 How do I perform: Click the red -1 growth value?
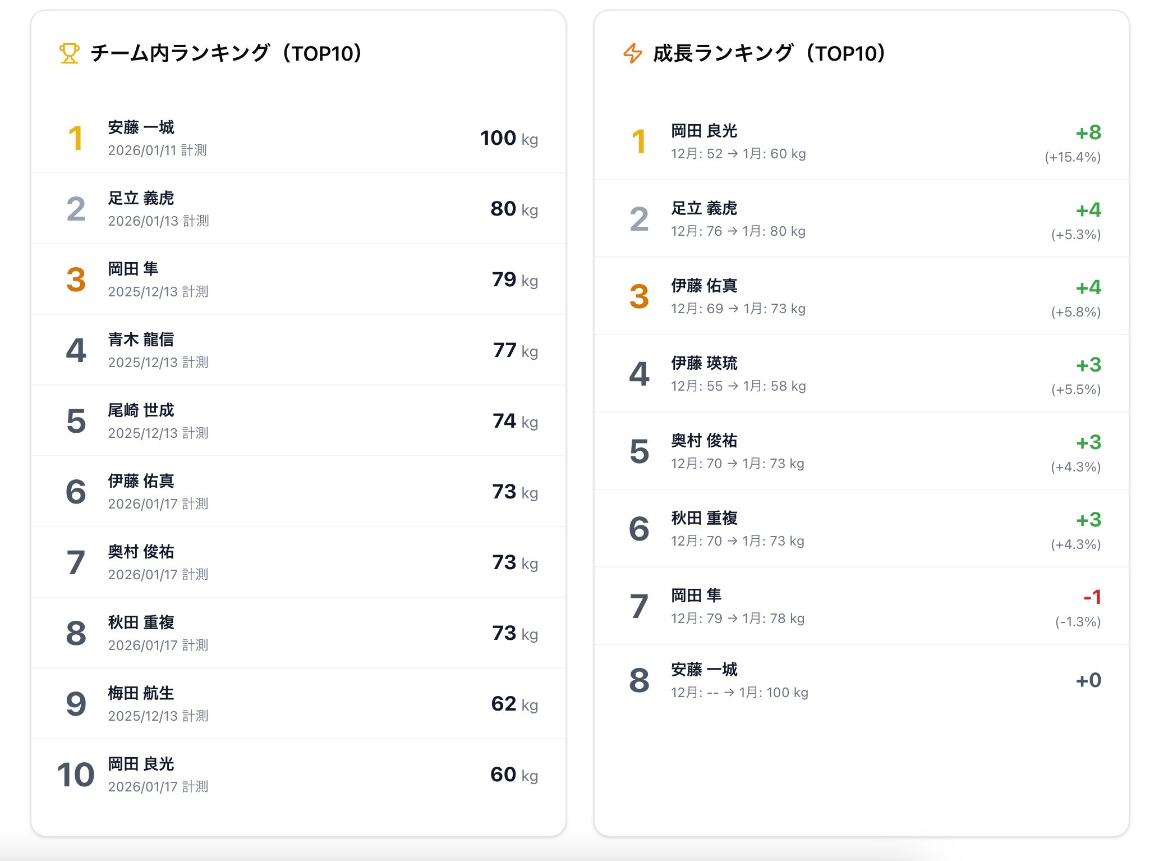click(x=1092, y=597)
